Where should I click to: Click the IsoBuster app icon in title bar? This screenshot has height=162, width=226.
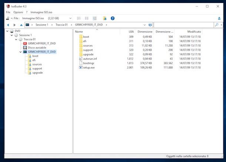click(8, 6)
